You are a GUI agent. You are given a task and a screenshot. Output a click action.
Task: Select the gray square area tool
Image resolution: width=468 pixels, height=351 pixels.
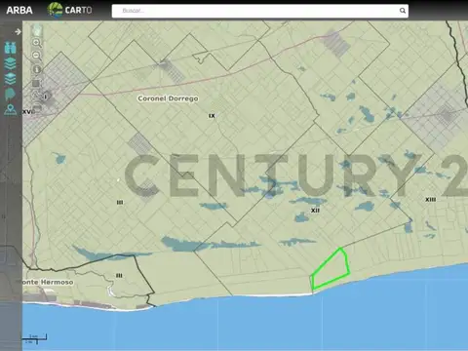click(36, 83)
